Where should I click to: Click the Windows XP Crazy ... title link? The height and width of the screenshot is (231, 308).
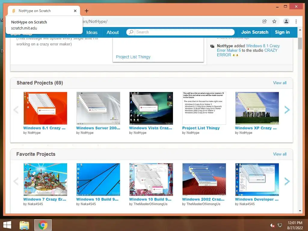[256, 128]
